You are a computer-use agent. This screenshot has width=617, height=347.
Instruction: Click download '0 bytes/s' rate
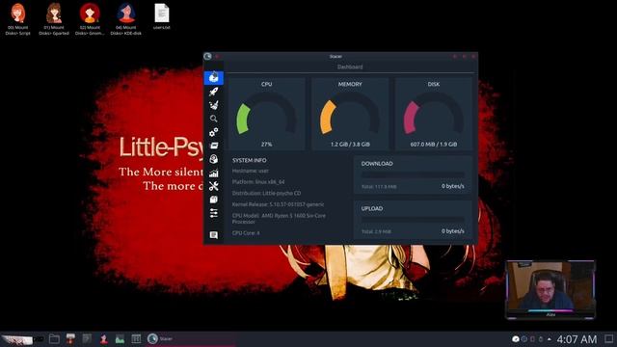pyautogui.click(x=452, y=186)
